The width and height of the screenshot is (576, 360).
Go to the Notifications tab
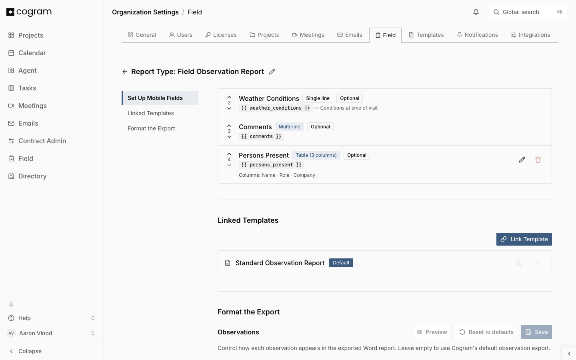point(477,35)
